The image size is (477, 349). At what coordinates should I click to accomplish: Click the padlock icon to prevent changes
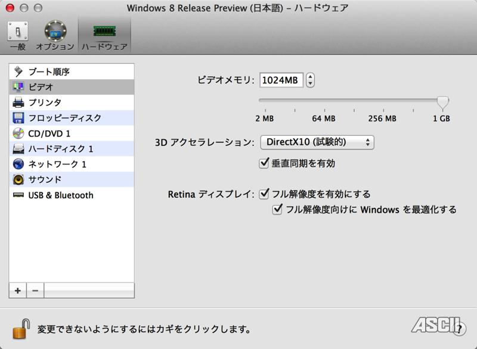21,329
